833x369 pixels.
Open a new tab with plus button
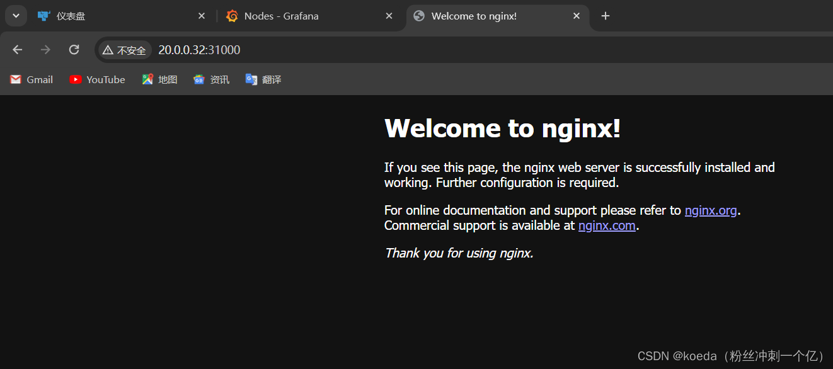[x=606, y=16]
